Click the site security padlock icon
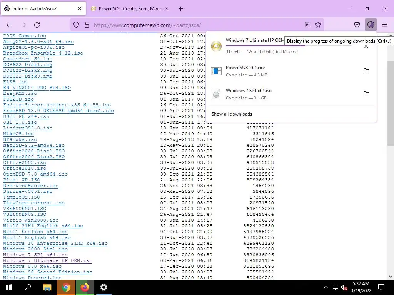394x295 pixels. 87,25
